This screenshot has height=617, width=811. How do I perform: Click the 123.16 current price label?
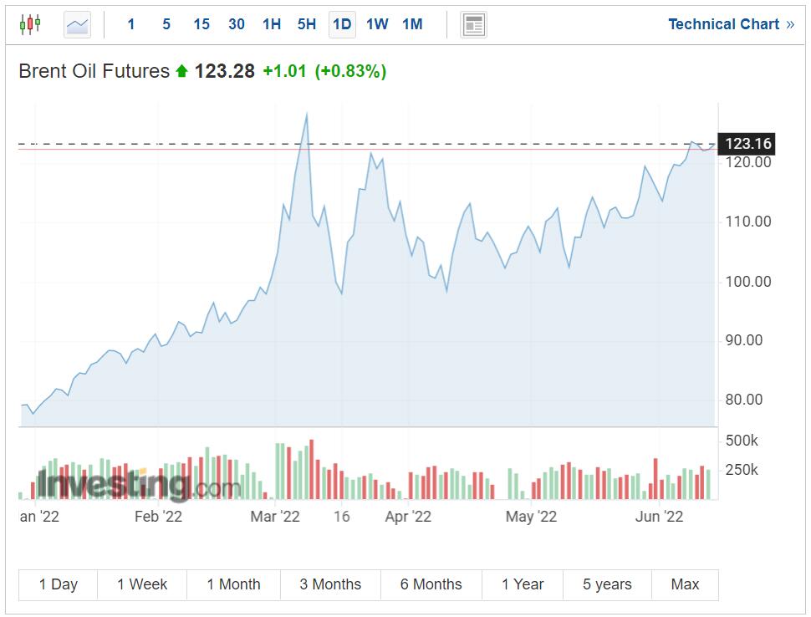pos(747,144)
